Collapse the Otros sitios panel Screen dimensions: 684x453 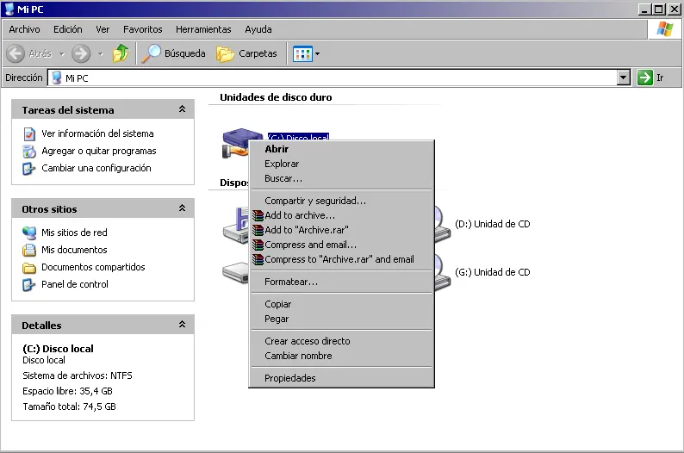[182, 208]
